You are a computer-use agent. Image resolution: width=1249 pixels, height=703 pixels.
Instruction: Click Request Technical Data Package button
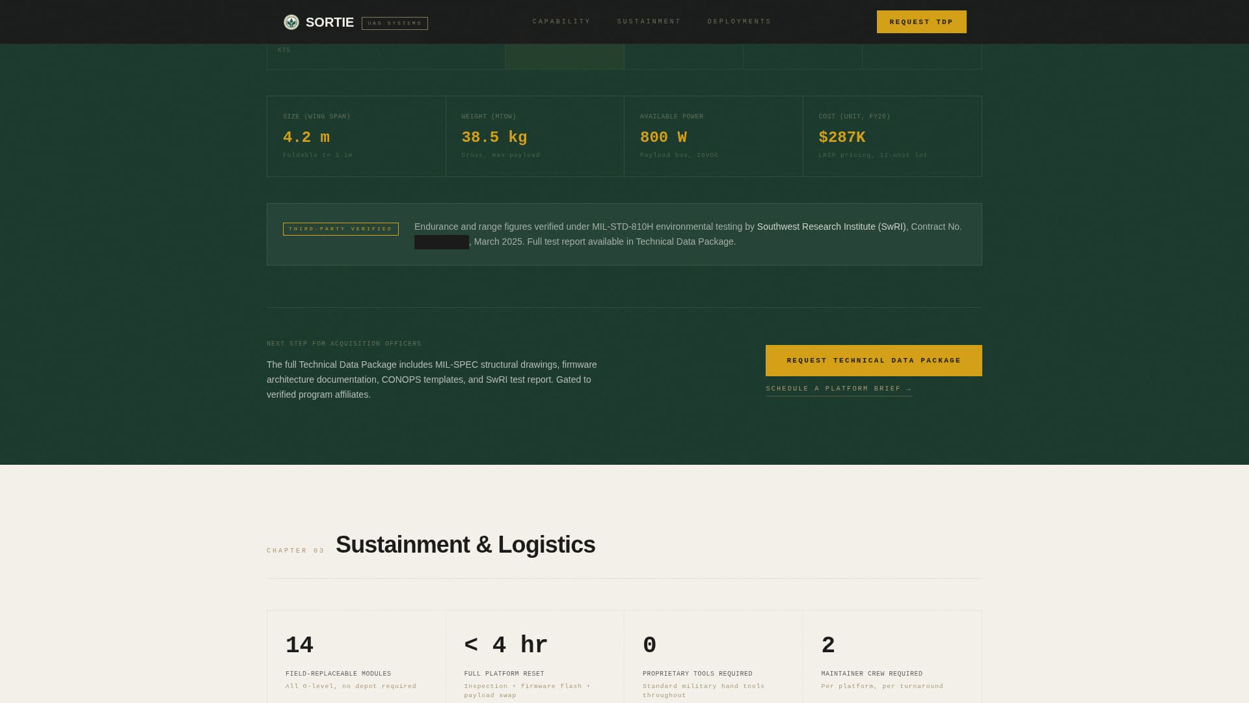click(874, 361)
